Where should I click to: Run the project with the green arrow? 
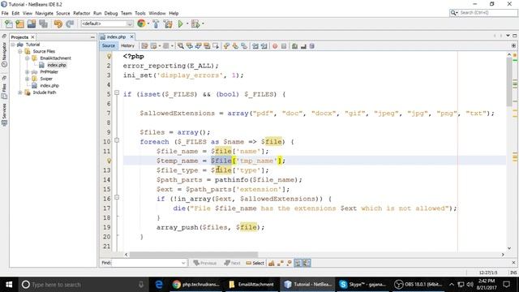point(180,24)
